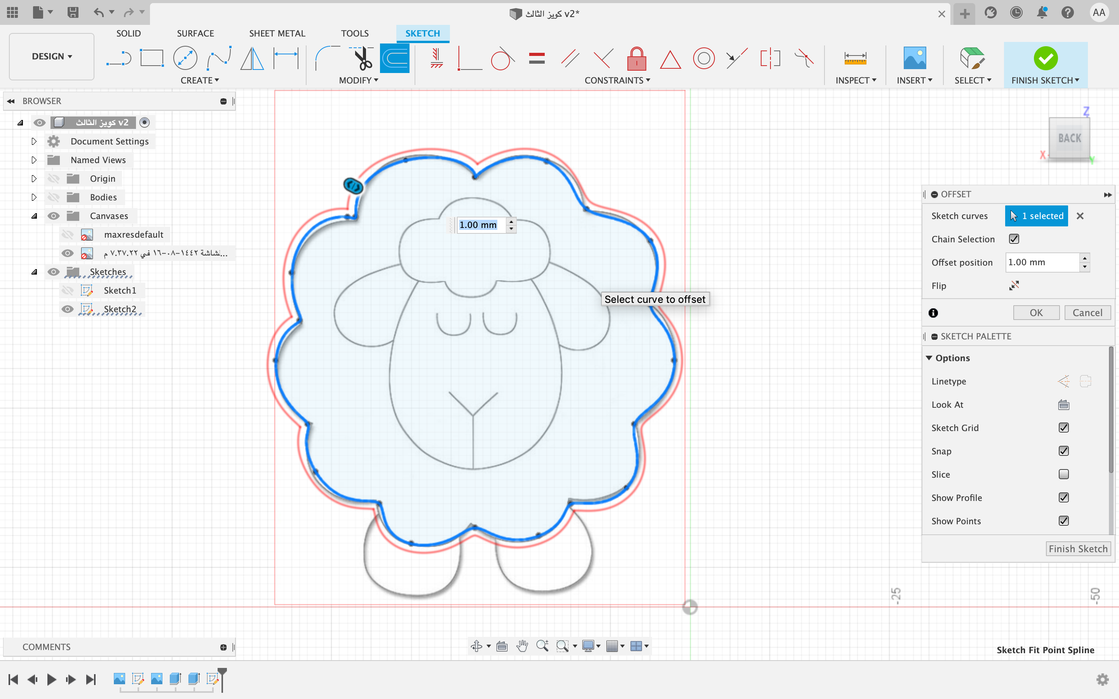Click the Flip offset direction icon
This screenshot has width=1119, height=699.
(1014, 285)
